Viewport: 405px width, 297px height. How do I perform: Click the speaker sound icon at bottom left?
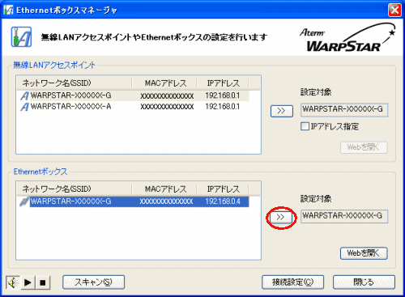pos(13,282)
